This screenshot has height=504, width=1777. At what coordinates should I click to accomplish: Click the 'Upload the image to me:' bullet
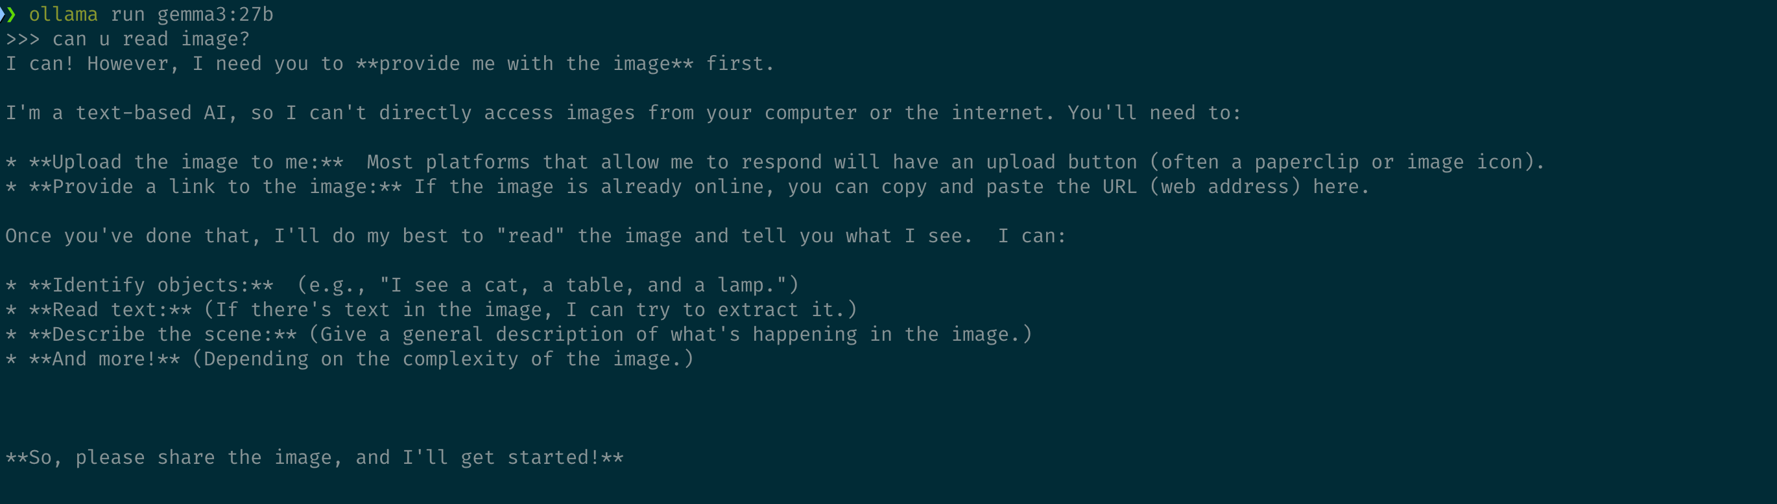pos(186,163)
